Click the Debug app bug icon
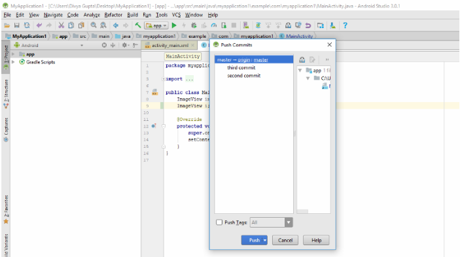This screenshot has height=257, width=460. pyautogui.click(x=194, y=26)
